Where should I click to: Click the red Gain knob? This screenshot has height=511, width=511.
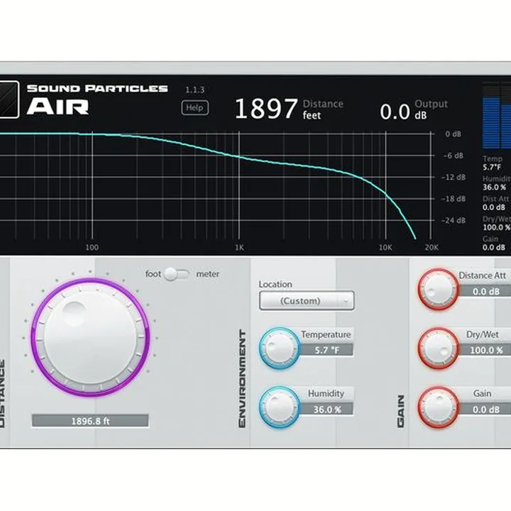tap(439, 407)
